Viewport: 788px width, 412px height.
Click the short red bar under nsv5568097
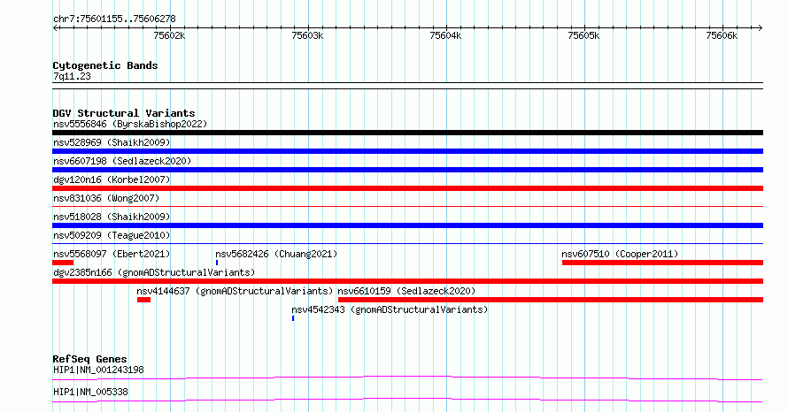tap(63, 263)
